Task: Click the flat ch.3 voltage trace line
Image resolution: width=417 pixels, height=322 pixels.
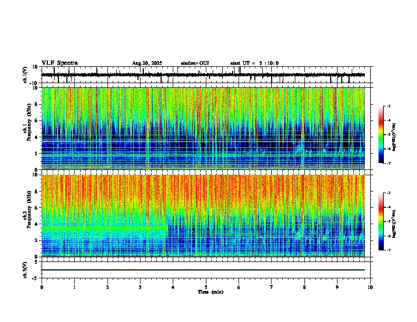Action: 203,270
